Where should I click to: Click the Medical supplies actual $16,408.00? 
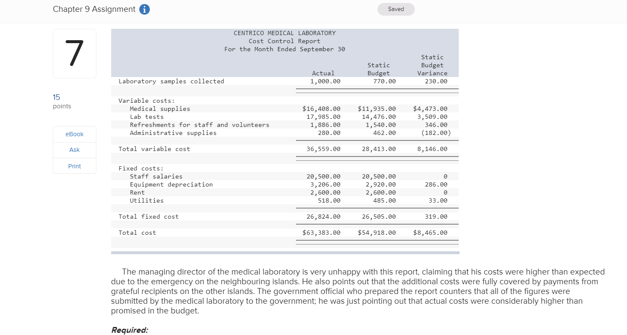coord(321,109)
